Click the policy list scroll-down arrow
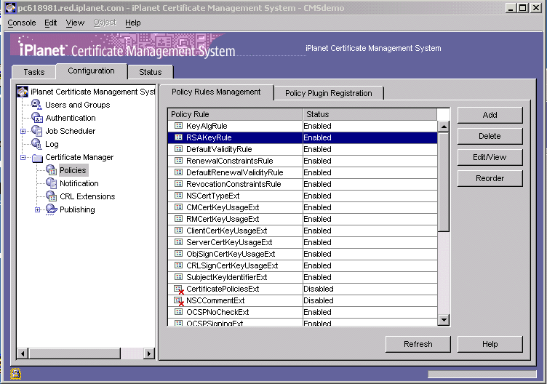The width and height of the screenshot is (547, 384). pyautogui.click(x=444, y=319)
